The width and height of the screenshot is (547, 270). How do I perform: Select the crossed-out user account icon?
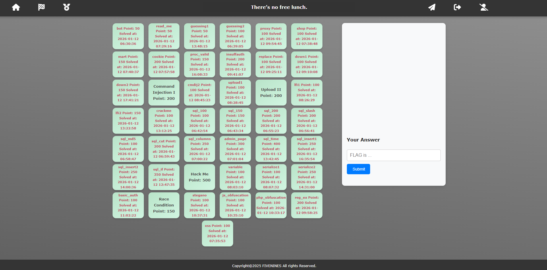click(484, 7)
